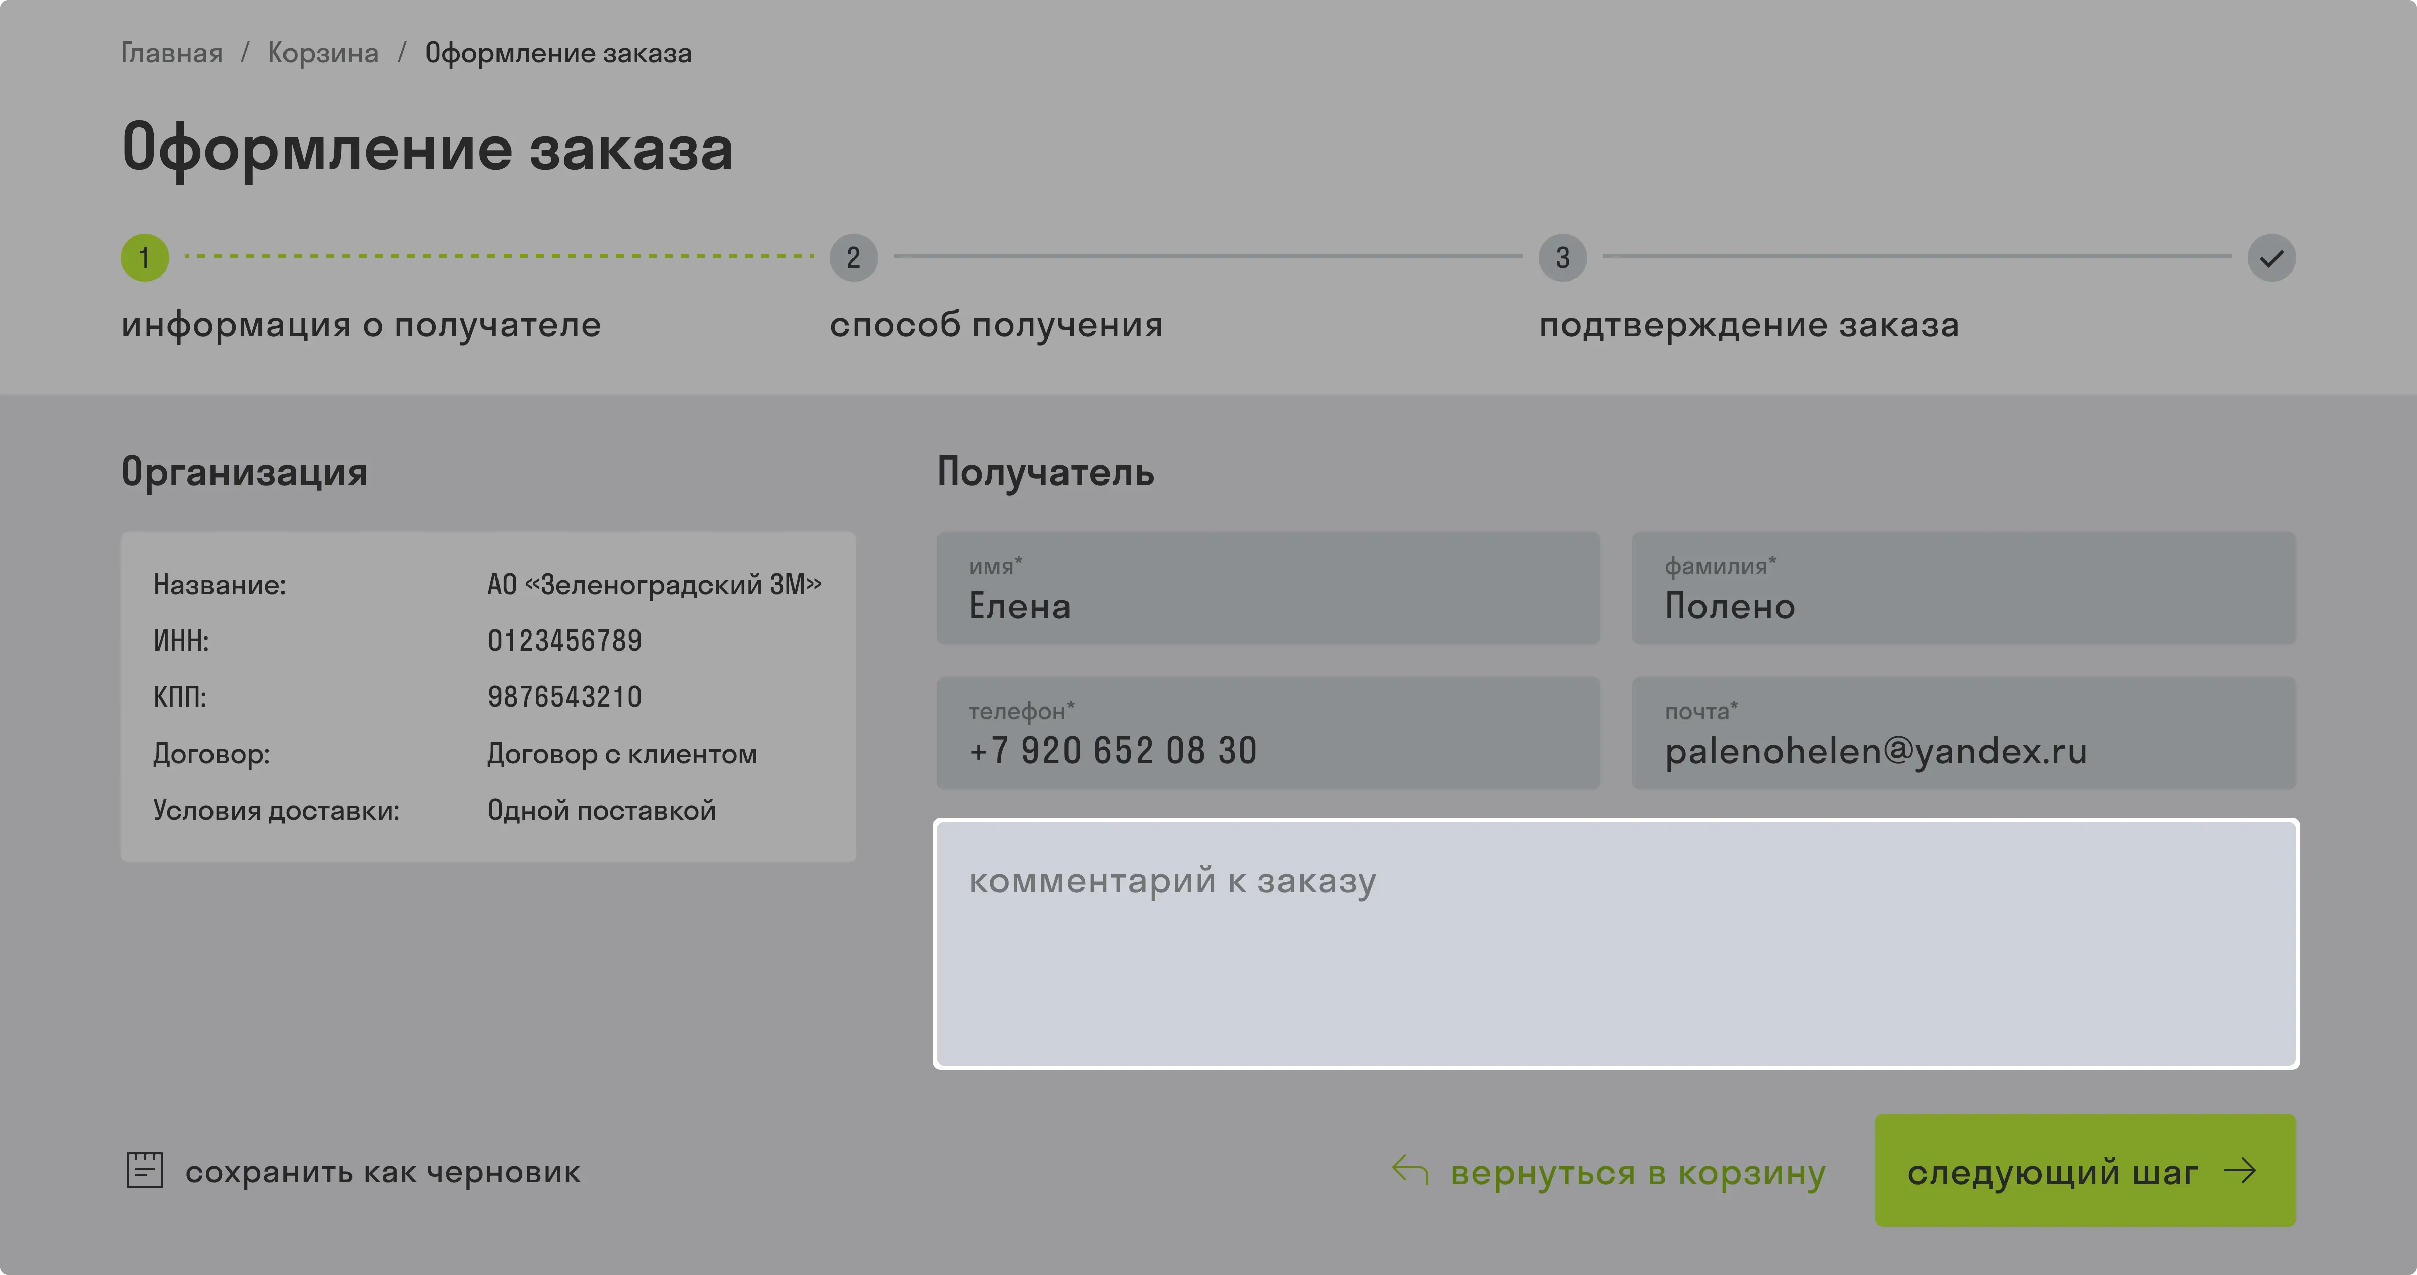Focus the 'почта' email field
Viewport: 2417px width, 1275px height.
pyautogui.click(x=1964, y=733)
